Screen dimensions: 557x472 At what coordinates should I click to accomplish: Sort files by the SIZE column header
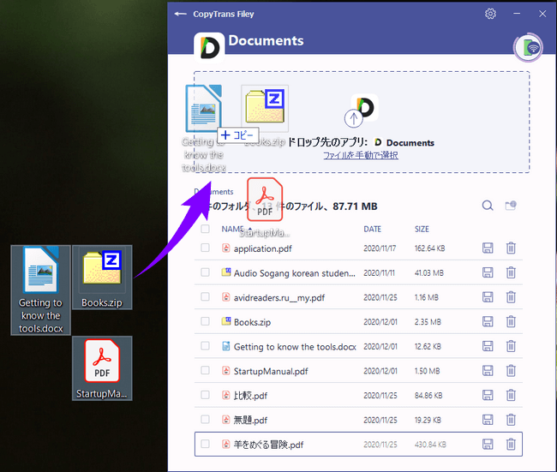pos(422,229)
